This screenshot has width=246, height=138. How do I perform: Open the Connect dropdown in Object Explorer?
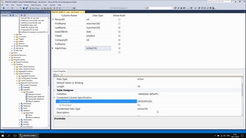click(x=5, y=15)
